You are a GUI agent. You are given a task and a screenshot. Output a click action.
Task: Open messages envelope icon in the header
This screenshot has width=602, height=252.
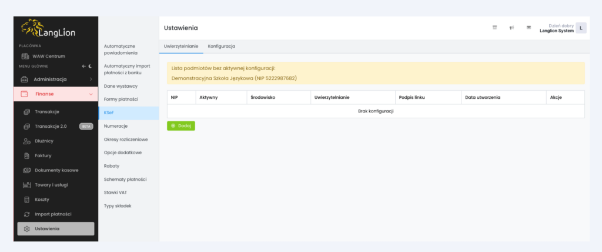[529, 28]
